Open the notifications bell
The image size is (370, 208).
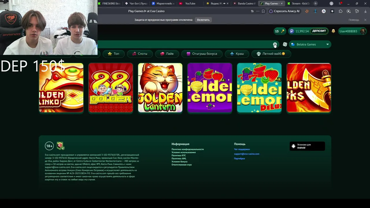(x=333, y=31)
